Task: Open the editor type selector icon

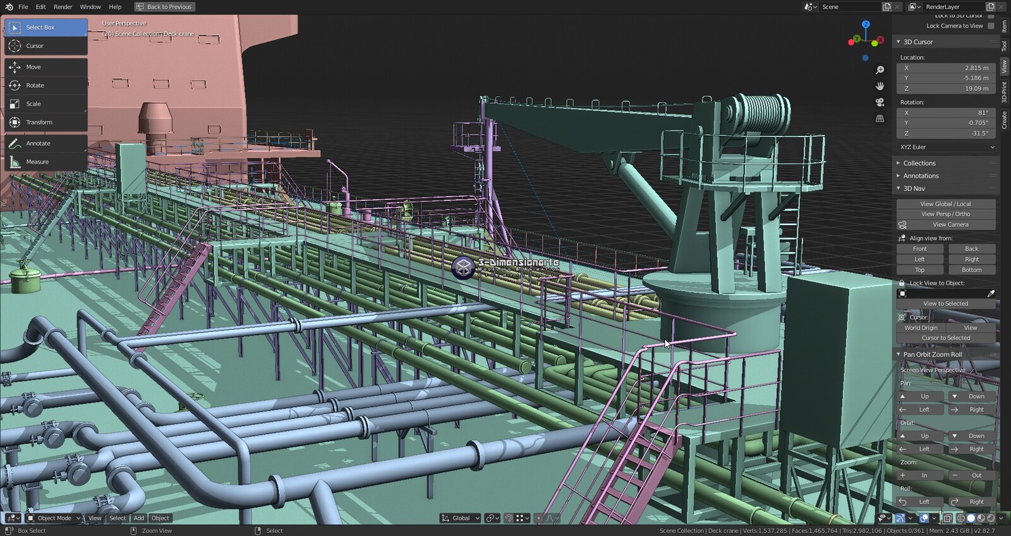Action: pyautogui.click(x=12, y=518)
